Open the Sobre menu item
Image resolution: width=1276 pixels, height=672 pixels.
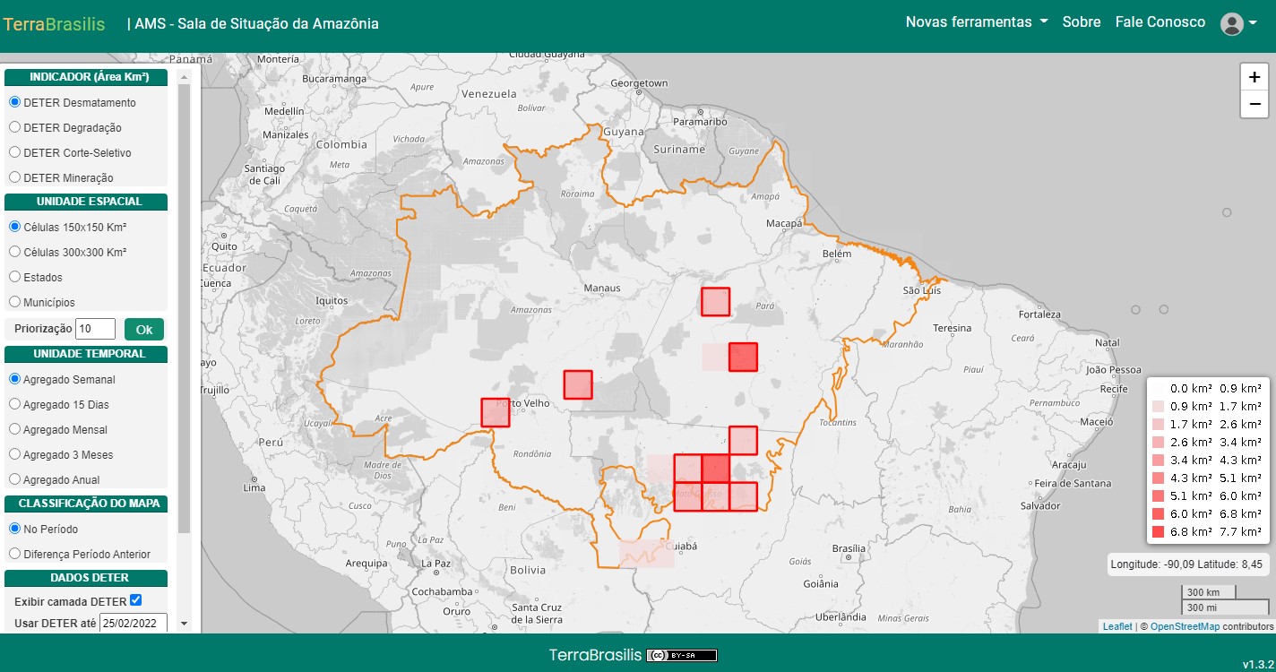[x=1082, y=22]
